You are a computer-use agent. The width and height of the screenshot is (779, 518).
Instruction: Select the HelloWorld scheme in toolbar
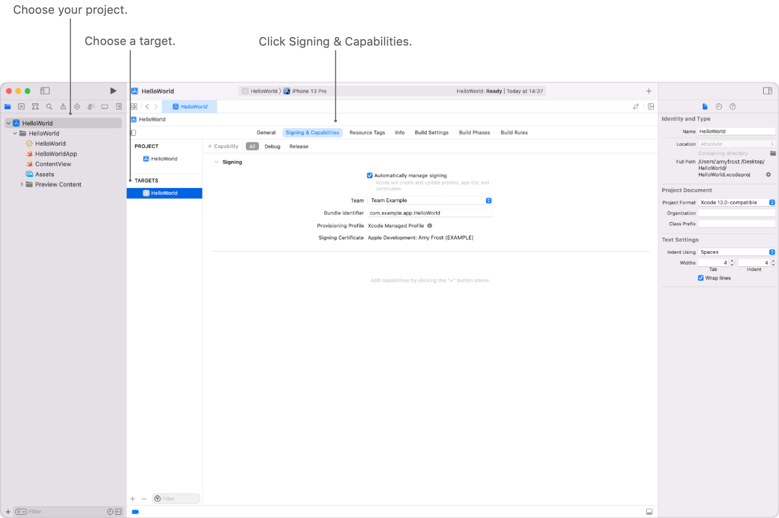click(x=260, y=91)
